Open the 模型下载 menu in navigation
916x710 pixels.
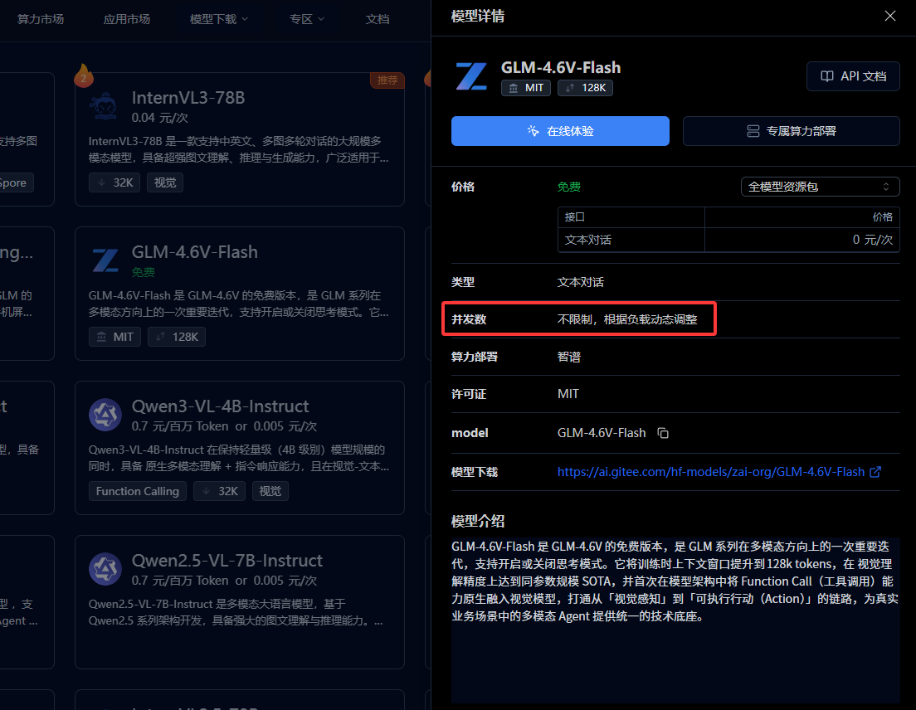[219, 19]
